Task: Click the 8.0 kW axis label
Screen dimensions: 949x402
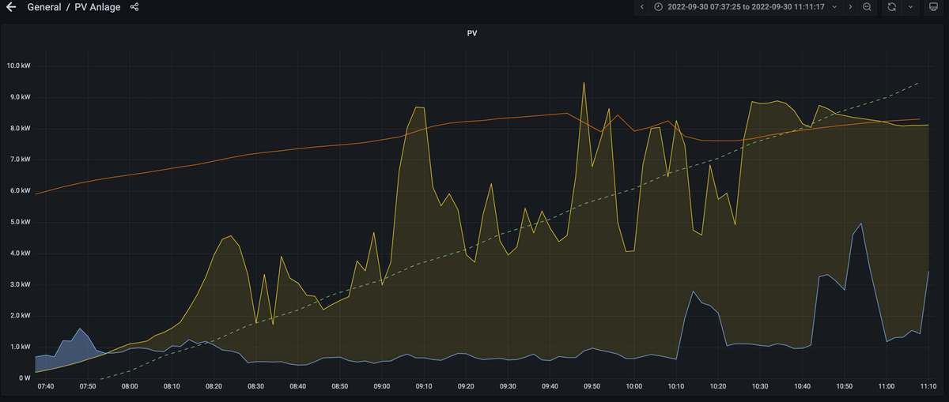Action: pos(19,128)
